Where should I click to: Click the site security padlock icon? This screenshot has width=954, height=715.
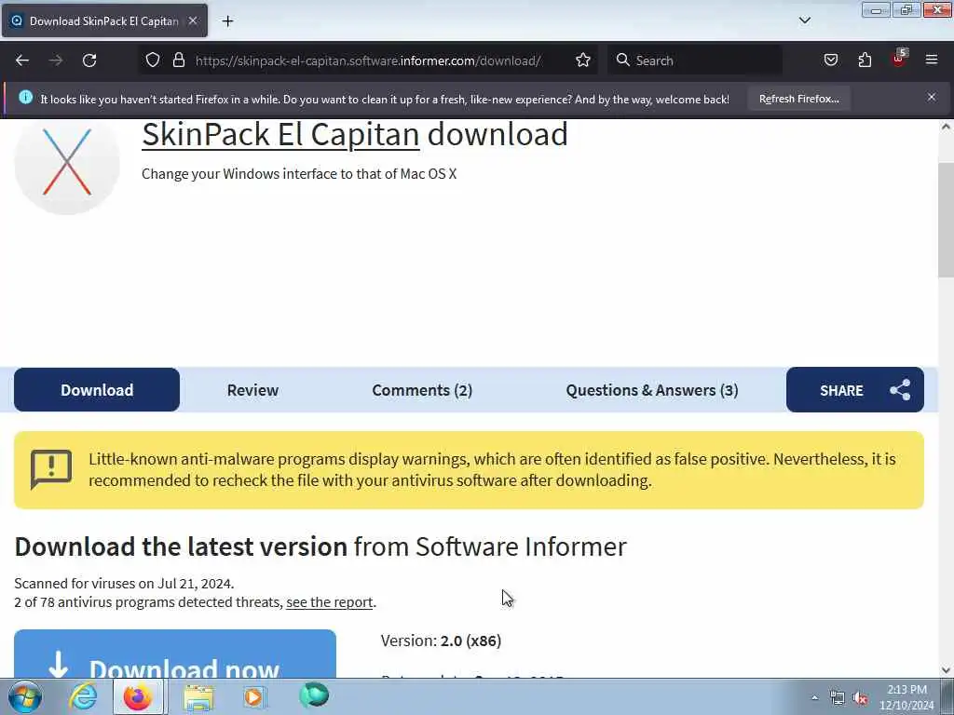(x=178, y=61)
